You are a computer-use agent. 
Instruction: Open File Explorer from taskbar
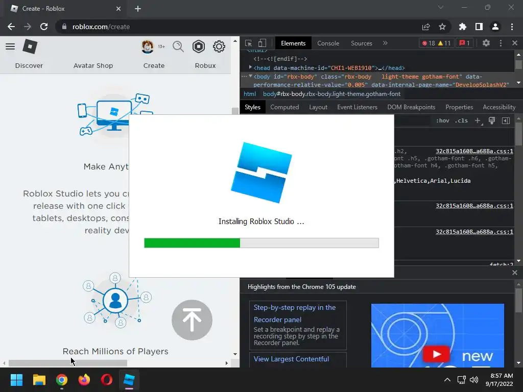39,380
